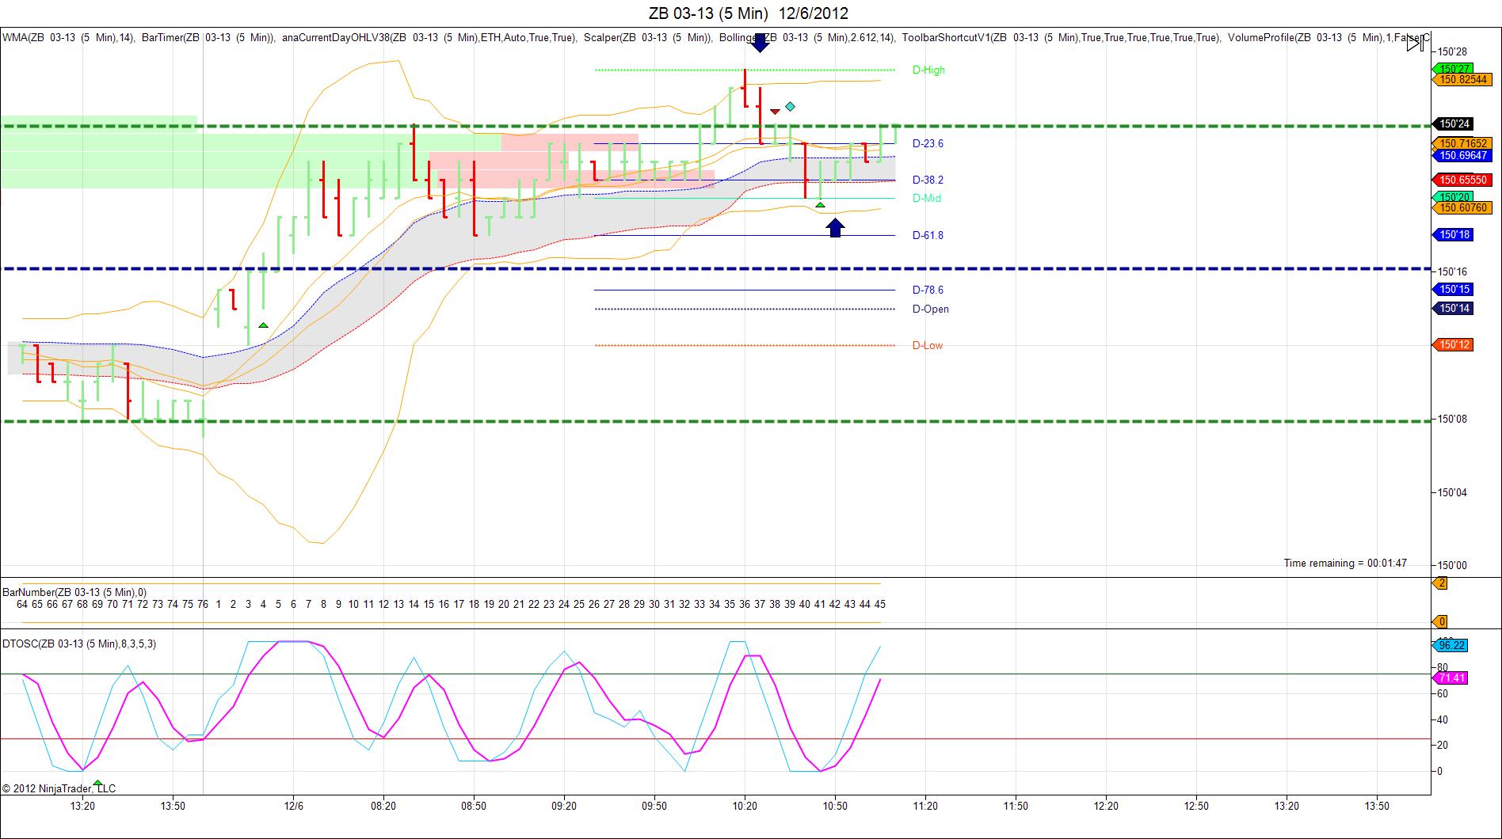Viewport: 1502px width, 839px height.
Task: Click the D-Low level label
Action: pyautogui.click(x=927, y=345)
